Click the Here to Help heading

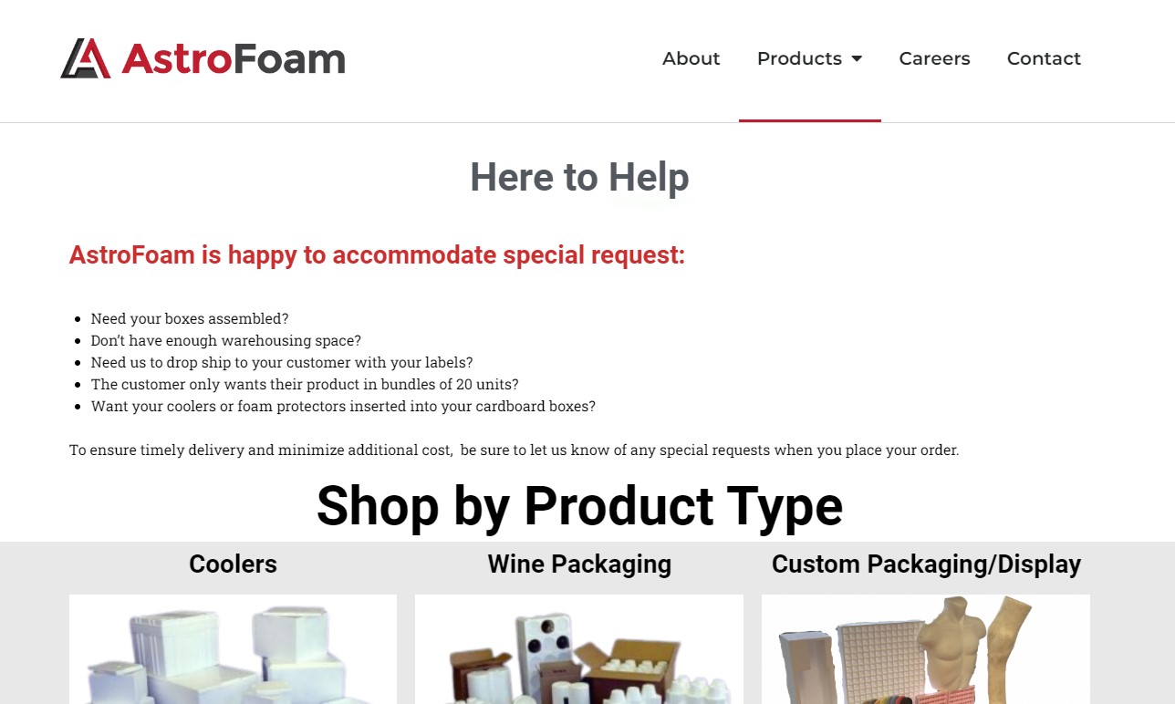click(x=579, y=177)
